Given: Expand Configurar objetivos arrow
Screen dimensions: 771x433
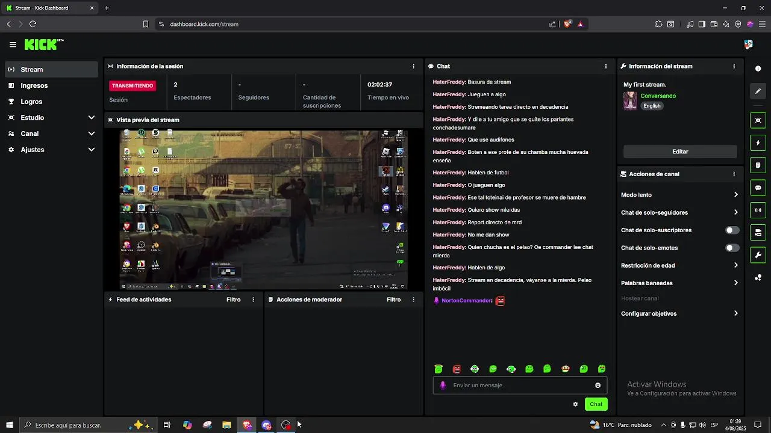Looking at the screenshot, I should click(735, 313).
